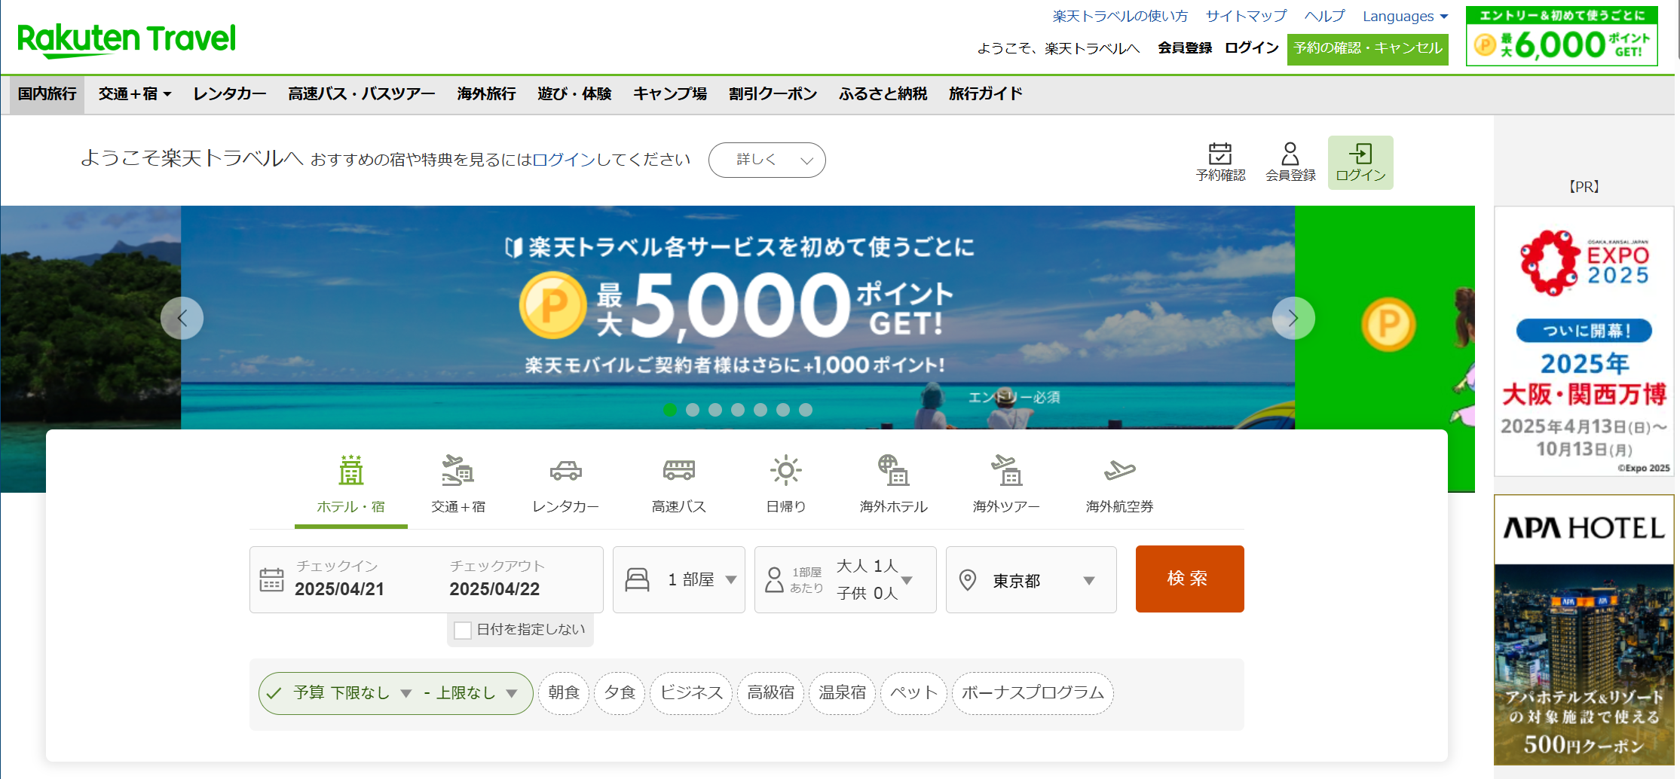Open the 6,000 ポイント GET banner
The width and height of the screenshot is (1680, 779).
(1562, 36)
